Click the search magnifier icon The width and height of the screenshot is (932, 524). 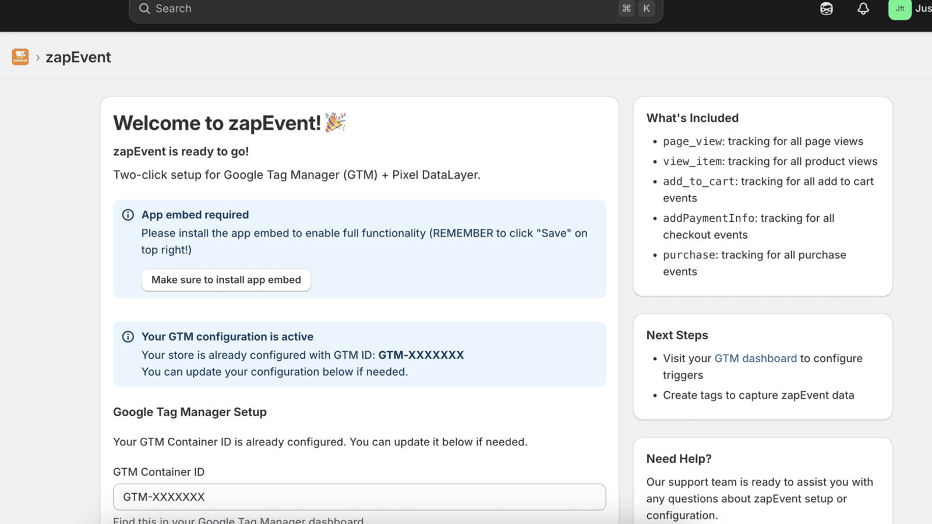click(x=144, y=9)
